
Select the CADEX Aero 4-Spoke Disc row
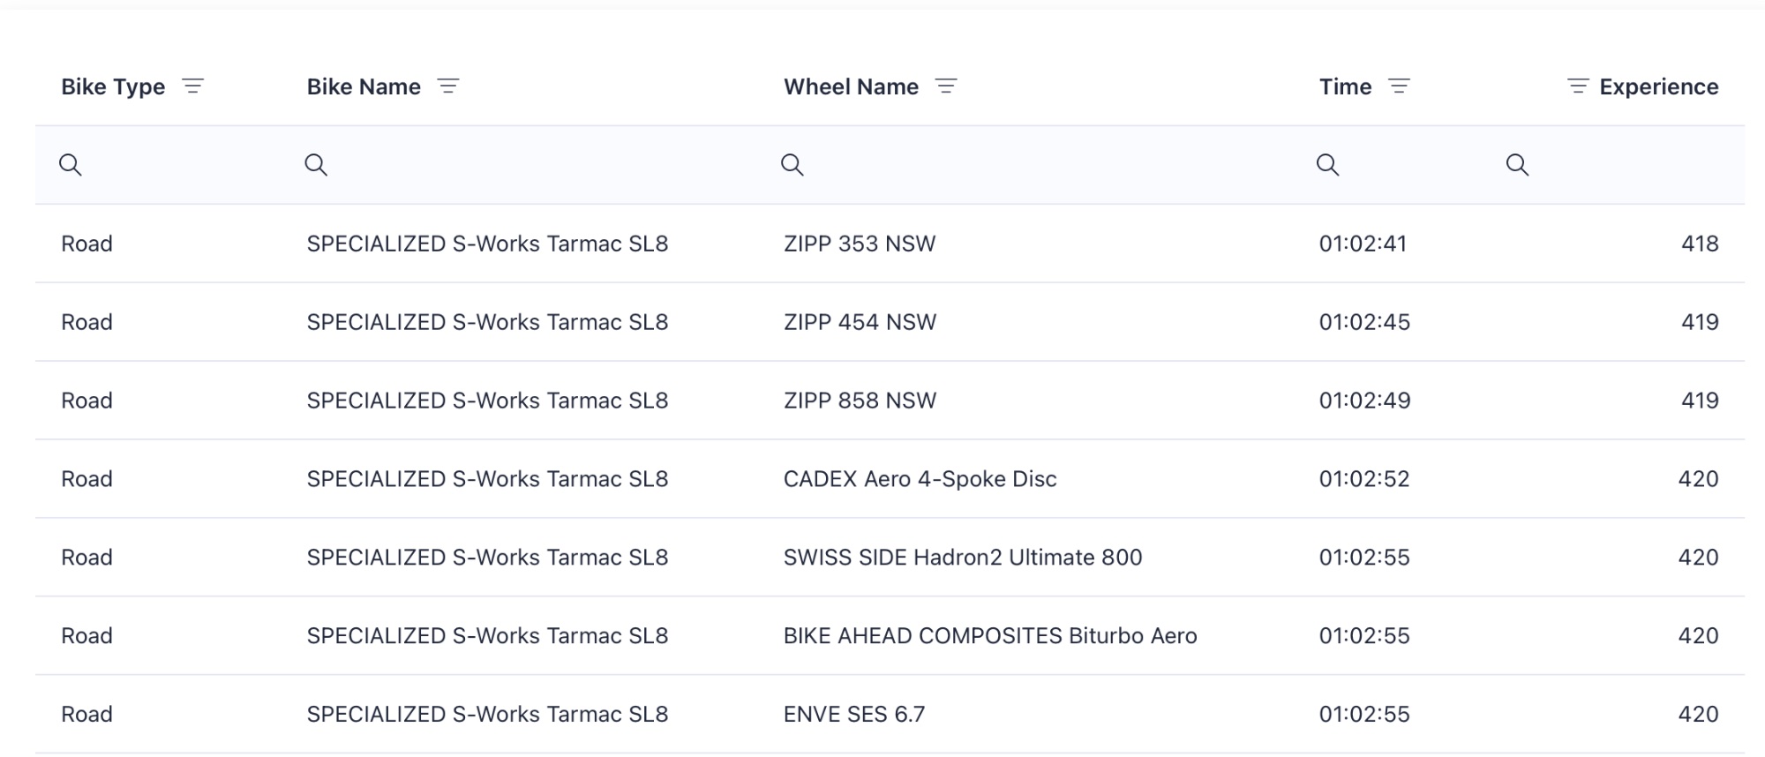pos(920,479)
